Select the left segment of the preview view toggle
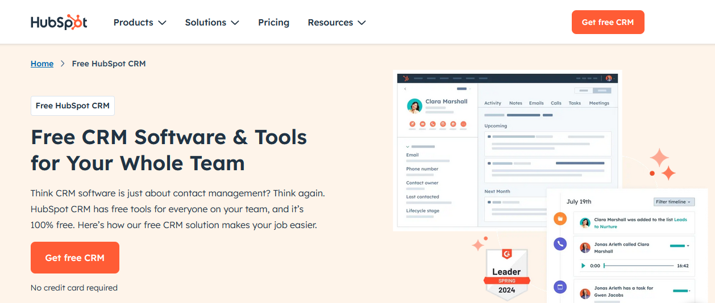Screen dimensions: 715x303 [583, 90]
